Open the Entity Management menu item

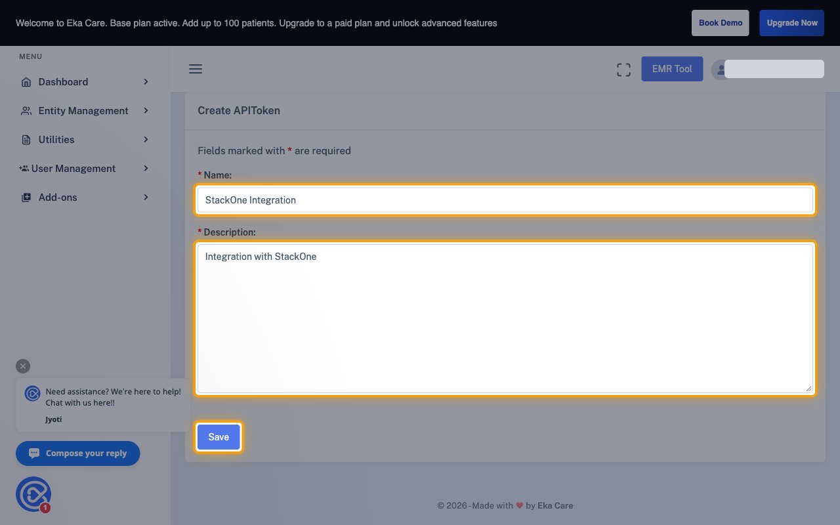pyautogui.click(x=85, y=111)
